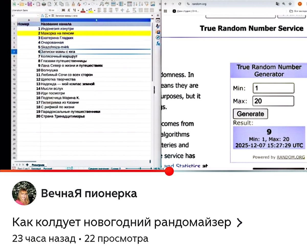Click the Sort Ascending icon
Viewport: 307px width, 248px height.
135,4
